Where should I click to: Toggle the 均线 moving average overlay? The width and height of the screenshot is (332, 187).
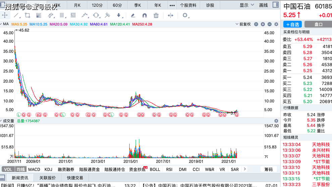(21, 169)
